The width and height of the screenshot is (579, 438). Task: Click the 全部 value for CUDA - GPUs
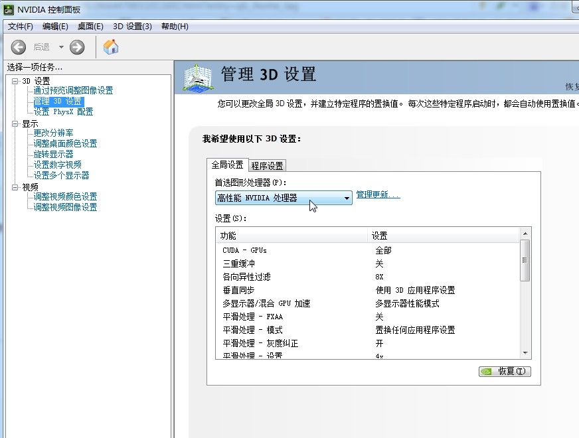383,250
